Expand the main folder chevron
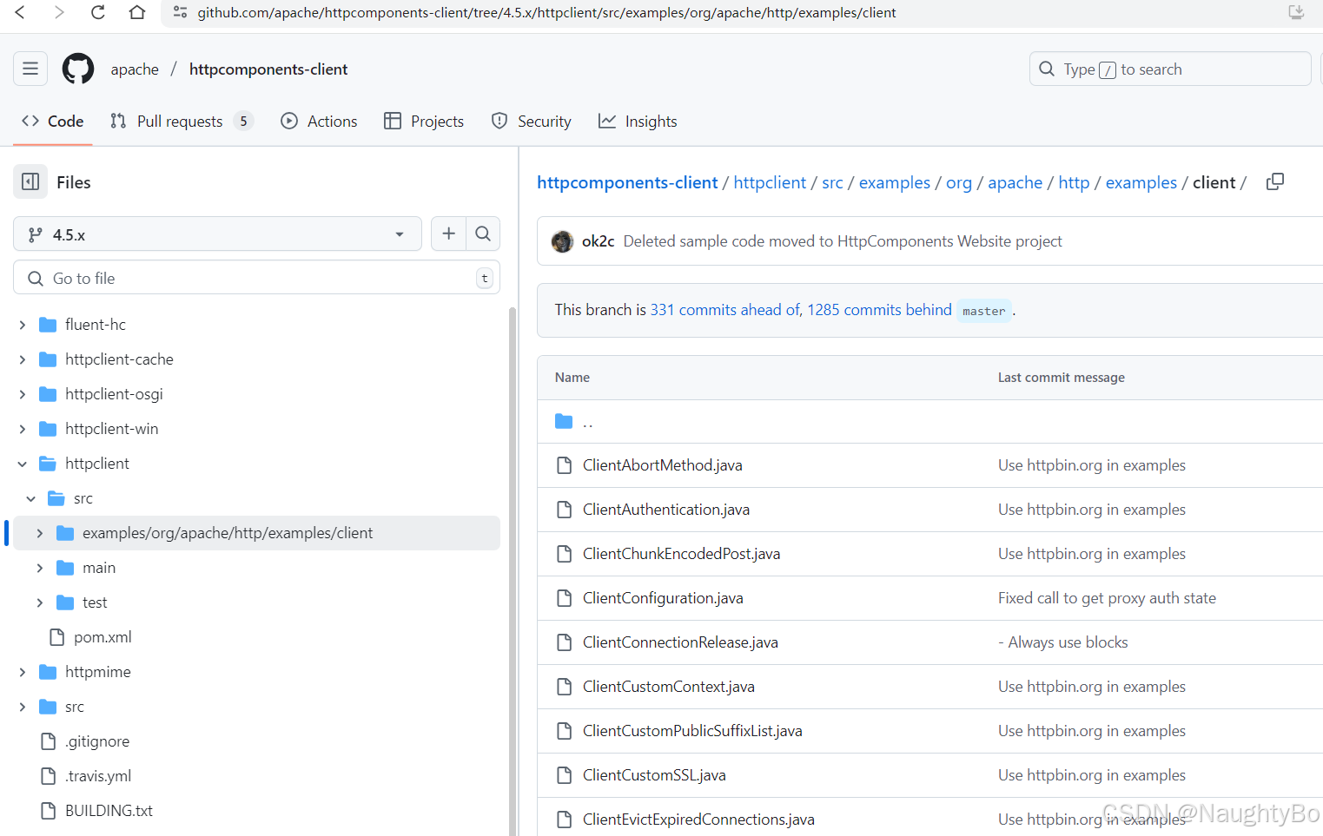 tap(40, 568)
